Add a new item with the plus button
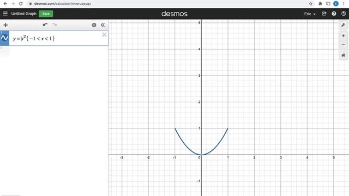Viewport: 349px width, 196px height. (5, 25)
